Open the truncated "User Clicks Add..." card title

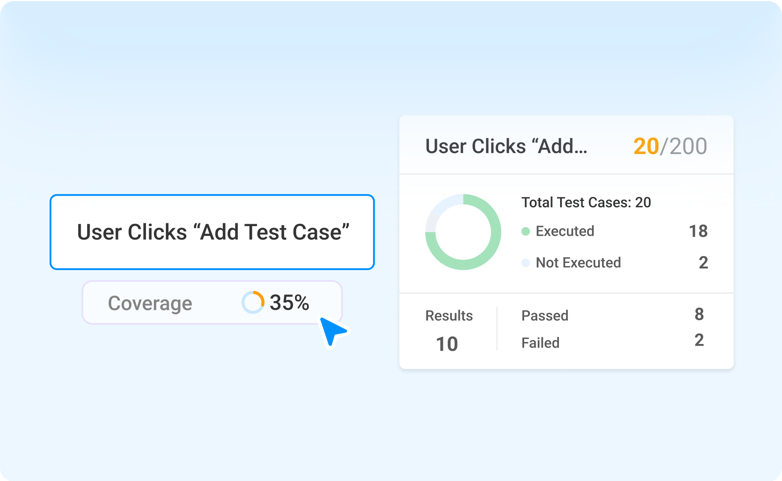(506, 146)
